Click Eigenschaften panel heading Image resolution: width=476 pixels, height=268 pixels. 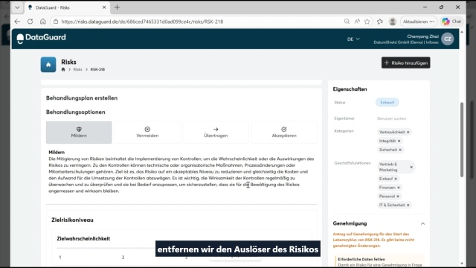[350, 89]
